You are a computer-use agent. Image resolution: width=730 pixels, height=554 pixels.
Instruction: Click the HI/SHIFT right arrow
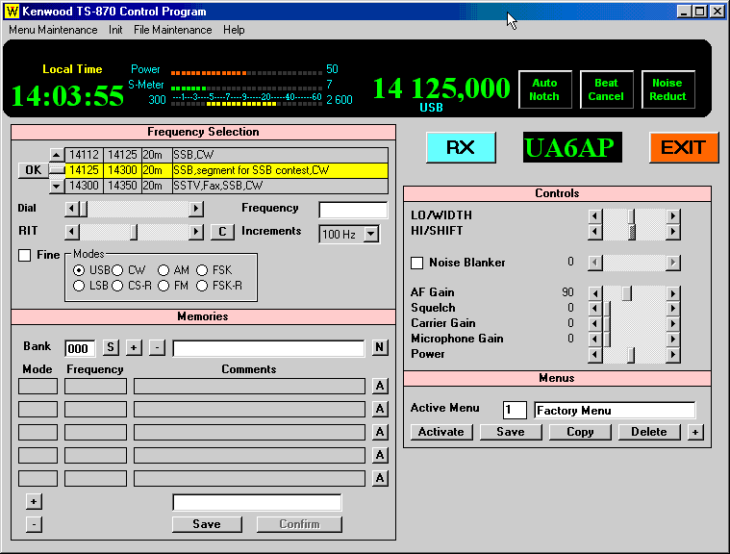(672, 231)
